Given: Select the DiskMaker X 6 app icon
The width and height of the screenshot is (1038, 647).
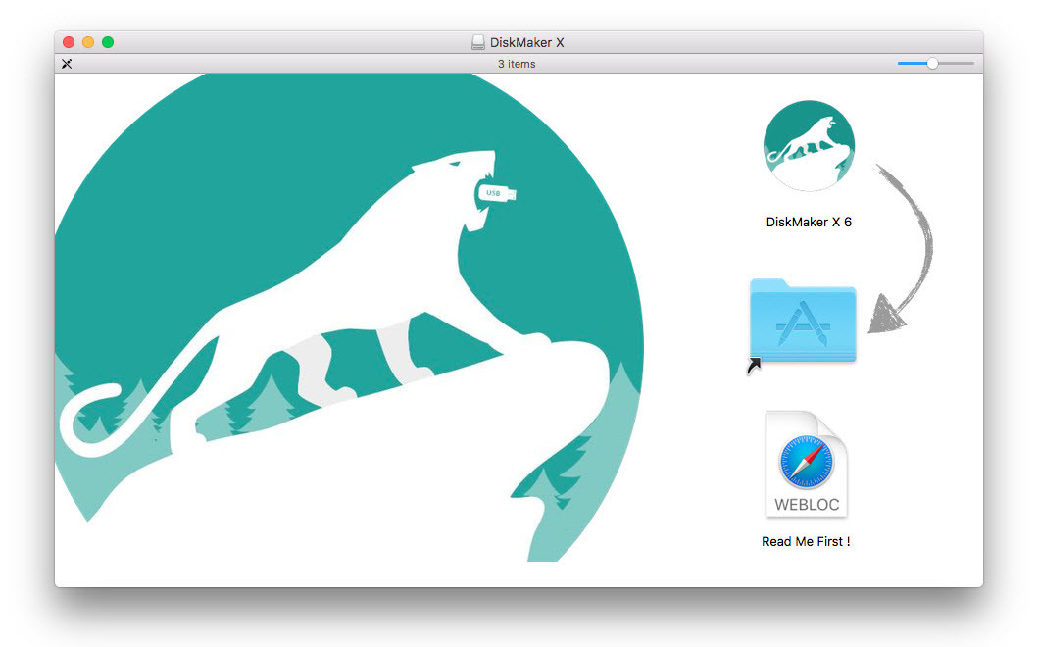Looking at the screenshot, I should point(809,146).
